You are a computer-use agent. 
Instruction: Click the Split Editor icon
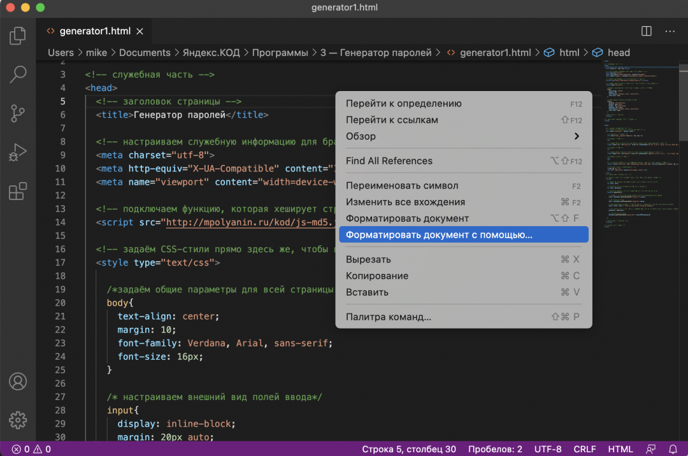(646, 31)
